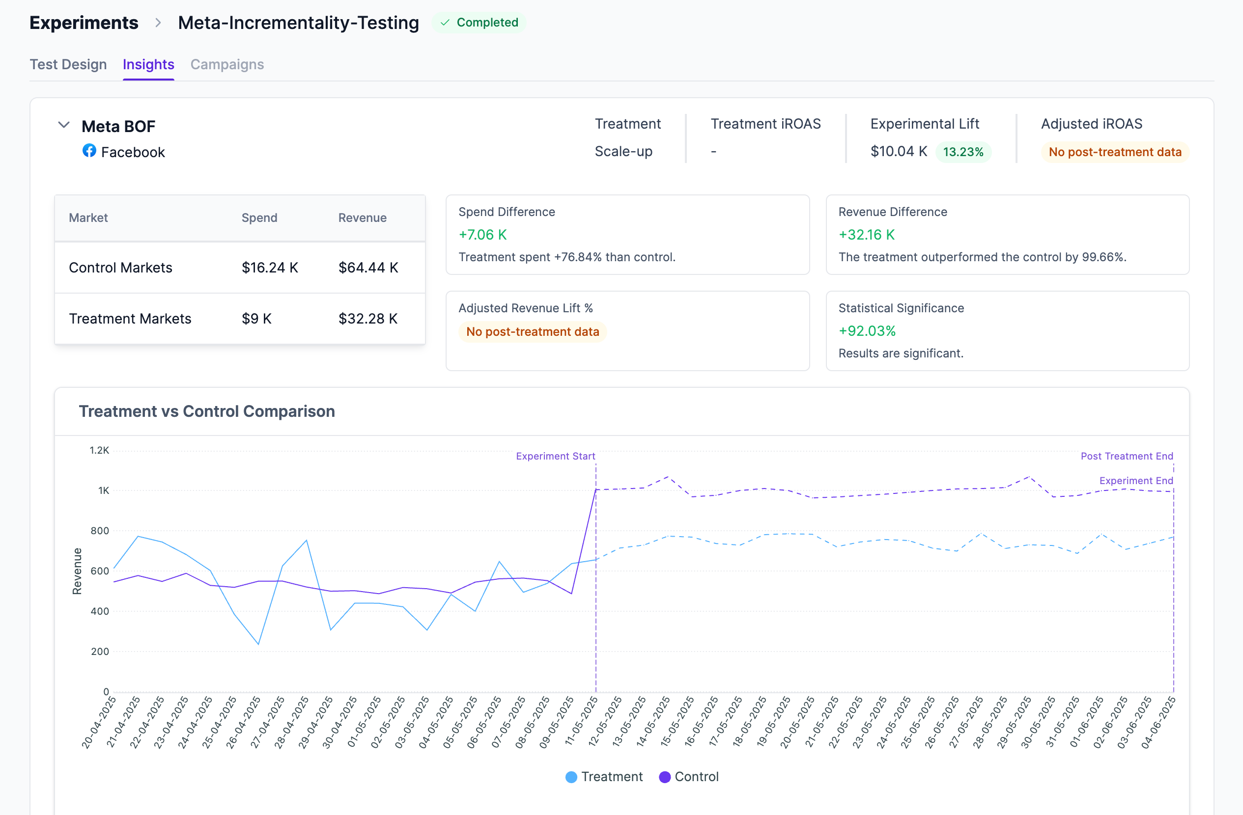This screenshot has height=815, width=1243.
Task: Click the Experiment End marker label
Action: click(x=1135, y=481)
